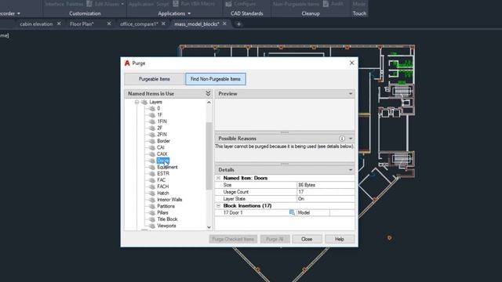Click the Purge All button
The width and height of the screenshot is (502, 282).
(275, 239)
